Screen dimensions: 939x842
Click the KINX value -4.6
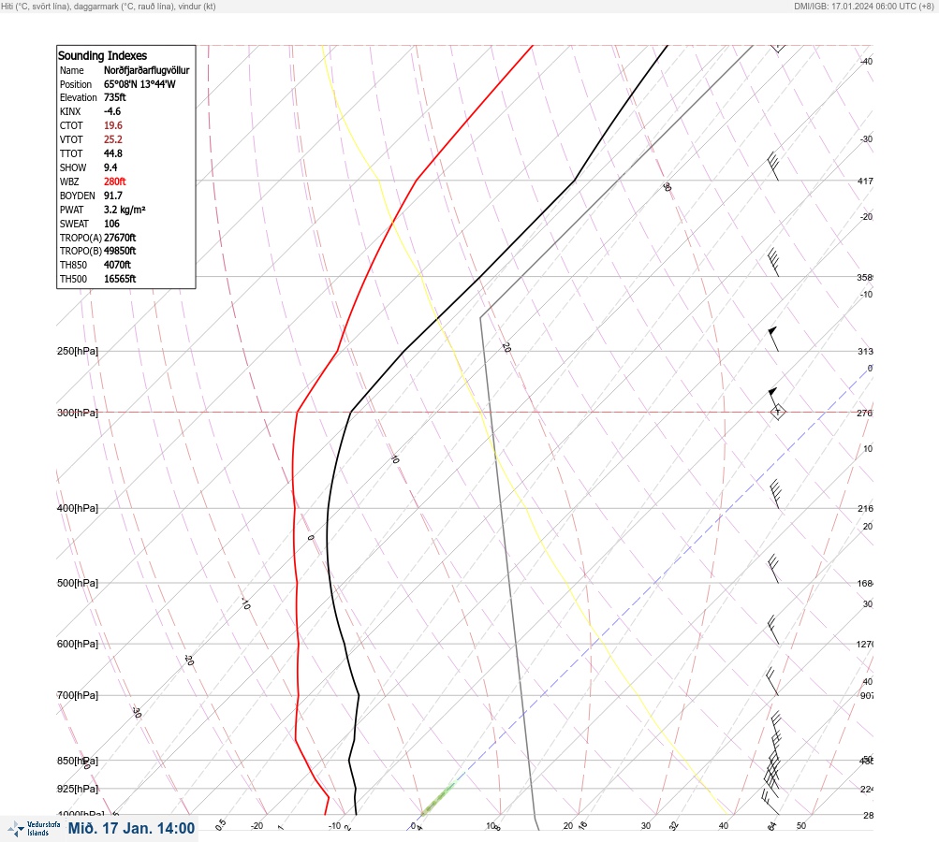(x=112, y=111)
